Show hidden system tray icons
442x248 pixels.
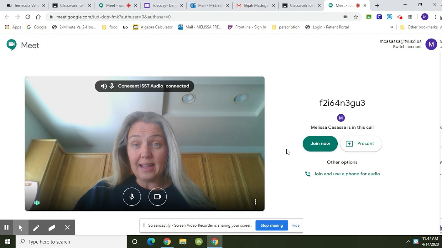coord(408,241)
